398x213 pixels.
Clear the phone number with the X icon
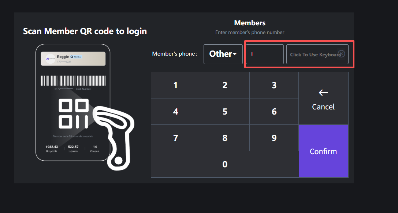click(342, 54)
